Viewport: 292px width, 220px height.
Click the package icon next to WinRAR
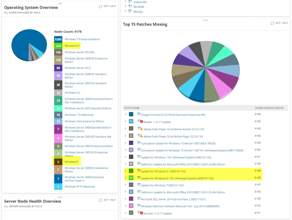tap(130, 6)
